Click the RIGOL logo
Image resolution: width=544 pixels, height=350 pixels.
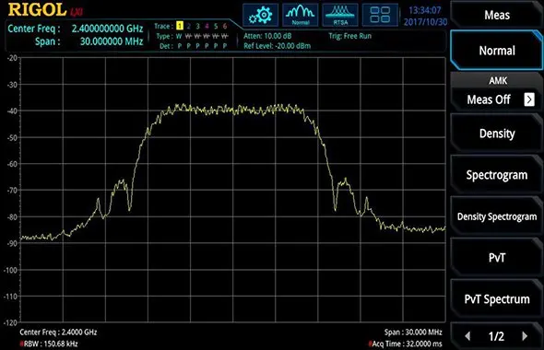point(37,10)
